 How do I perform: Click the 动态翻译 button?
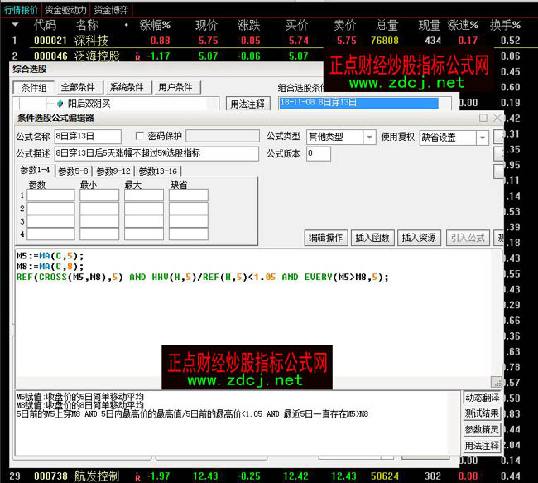(x=482, y=398)
